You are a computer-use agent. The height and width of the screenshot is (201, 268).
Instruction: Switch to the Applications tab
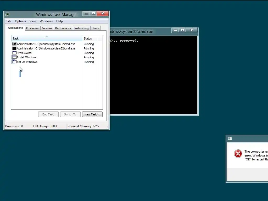(15, 28)
